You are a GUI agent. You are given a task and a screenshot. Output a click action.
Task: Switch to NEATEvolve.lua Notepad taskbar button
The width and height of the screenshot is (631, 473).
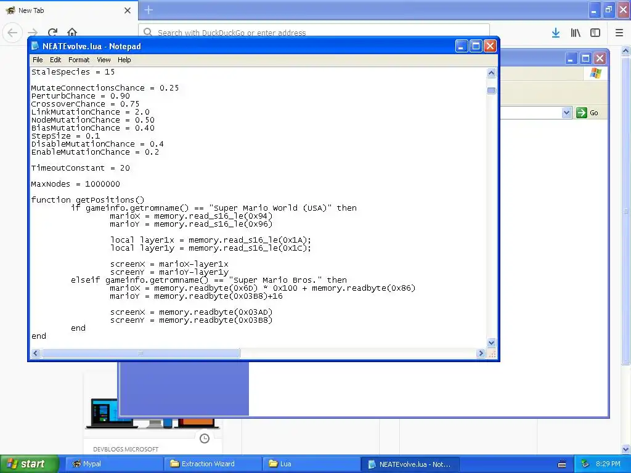coord(410,464)
